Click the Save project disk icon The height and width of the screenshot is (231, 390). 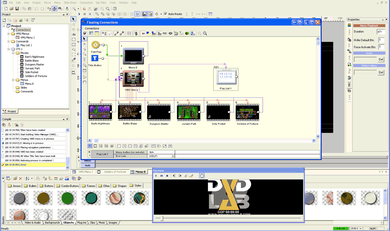tap(17, 9)
